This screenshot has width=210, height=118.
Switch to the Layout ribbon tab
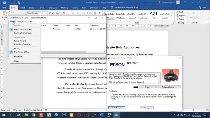coord(41,8)
